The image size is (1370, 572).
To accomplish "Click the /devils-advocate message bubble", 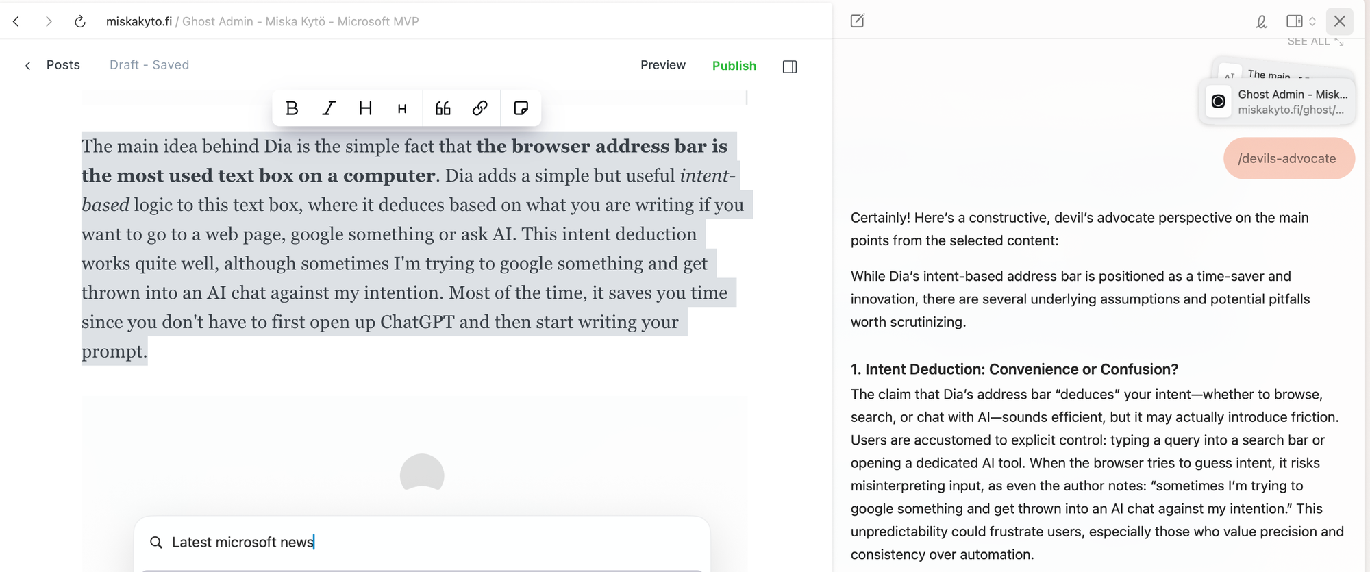I will tap(1289, 158).
